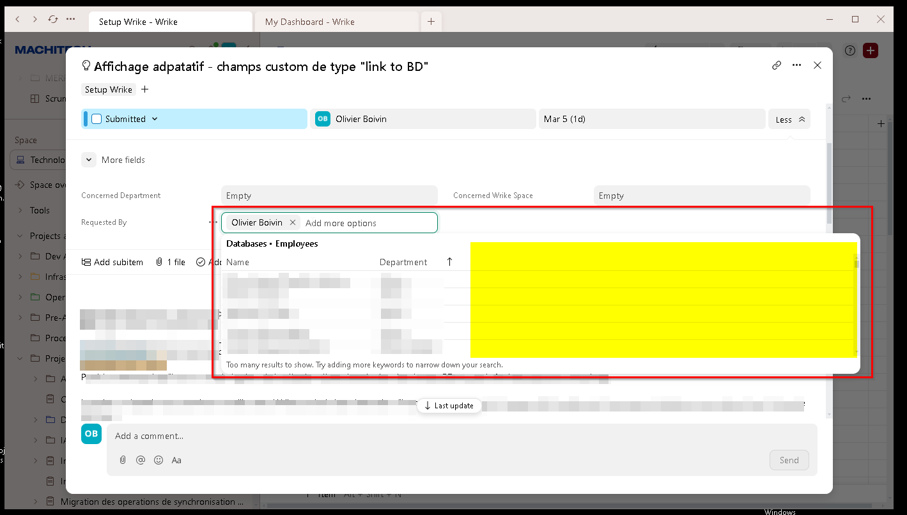The image size is (907, 515).
Task: Sort employees using the Department arrow icon
Action: (x=449, y=262)
